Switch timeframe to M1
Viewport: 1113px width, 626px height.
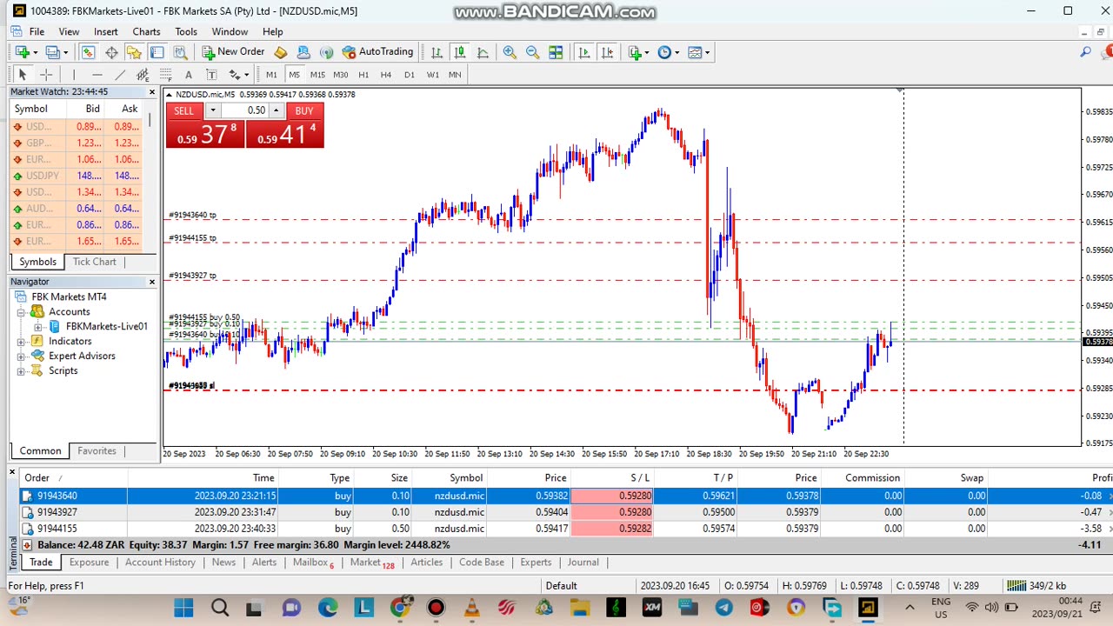tap(271, 75)
